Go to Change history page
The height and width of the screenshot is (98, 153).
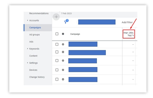click(37, 77)
